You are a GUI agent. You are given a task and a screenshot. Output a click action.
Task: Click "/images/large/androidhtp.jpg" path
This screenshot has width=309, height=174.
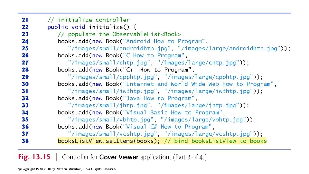229,48
